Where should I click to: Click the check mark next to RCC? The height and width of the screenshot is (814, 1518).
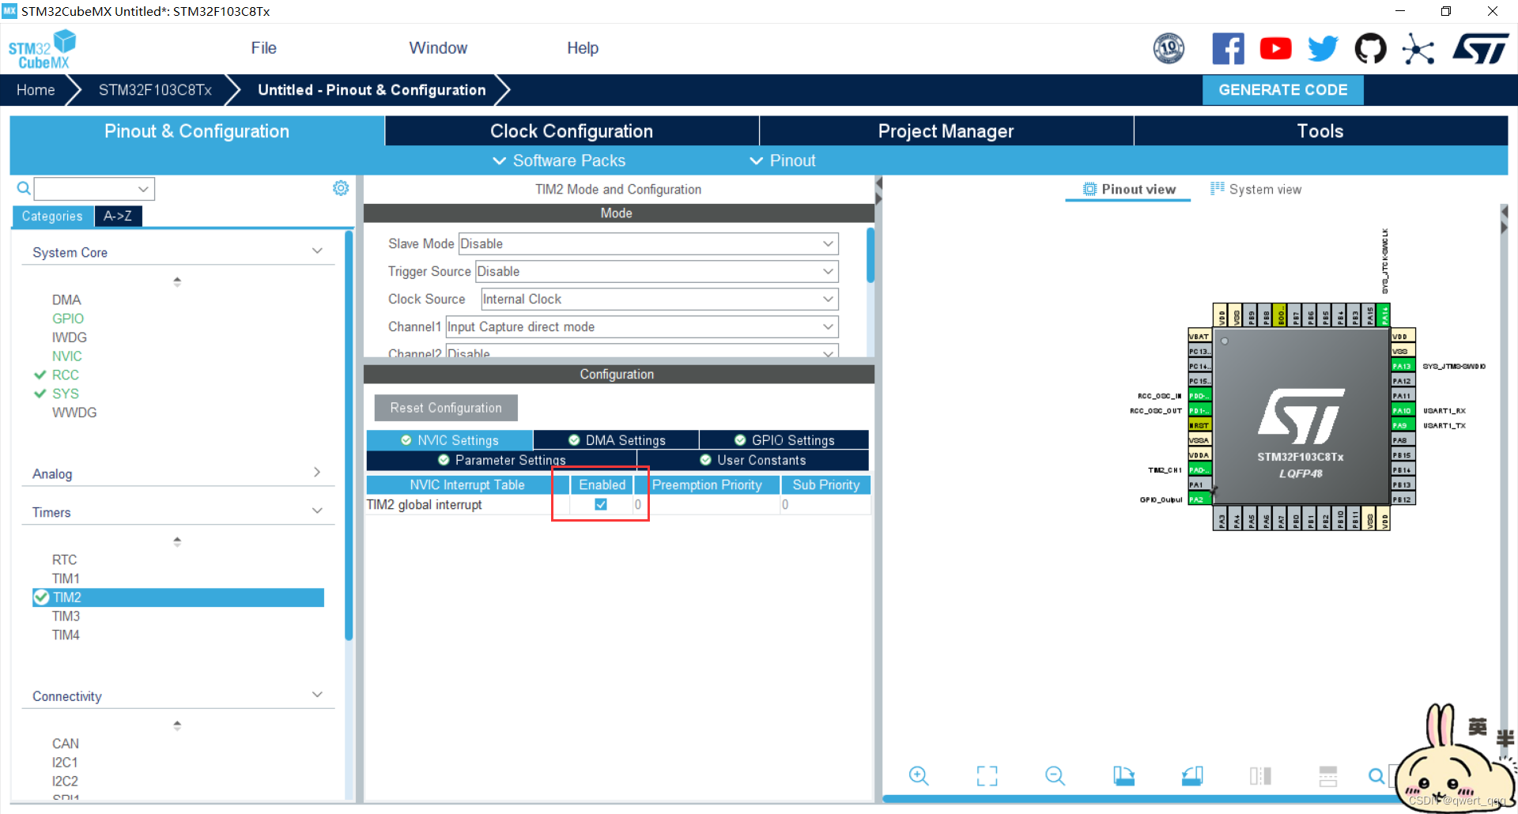pyautogui.click(x=40, y=375)
